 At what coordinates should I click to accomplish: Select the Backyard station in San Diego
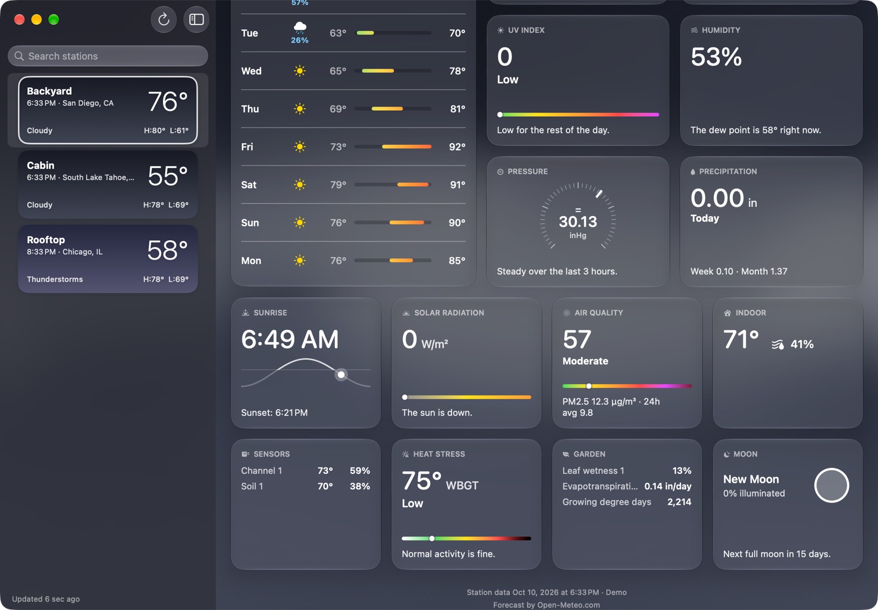pyautogui.click(x=108, y=110)
